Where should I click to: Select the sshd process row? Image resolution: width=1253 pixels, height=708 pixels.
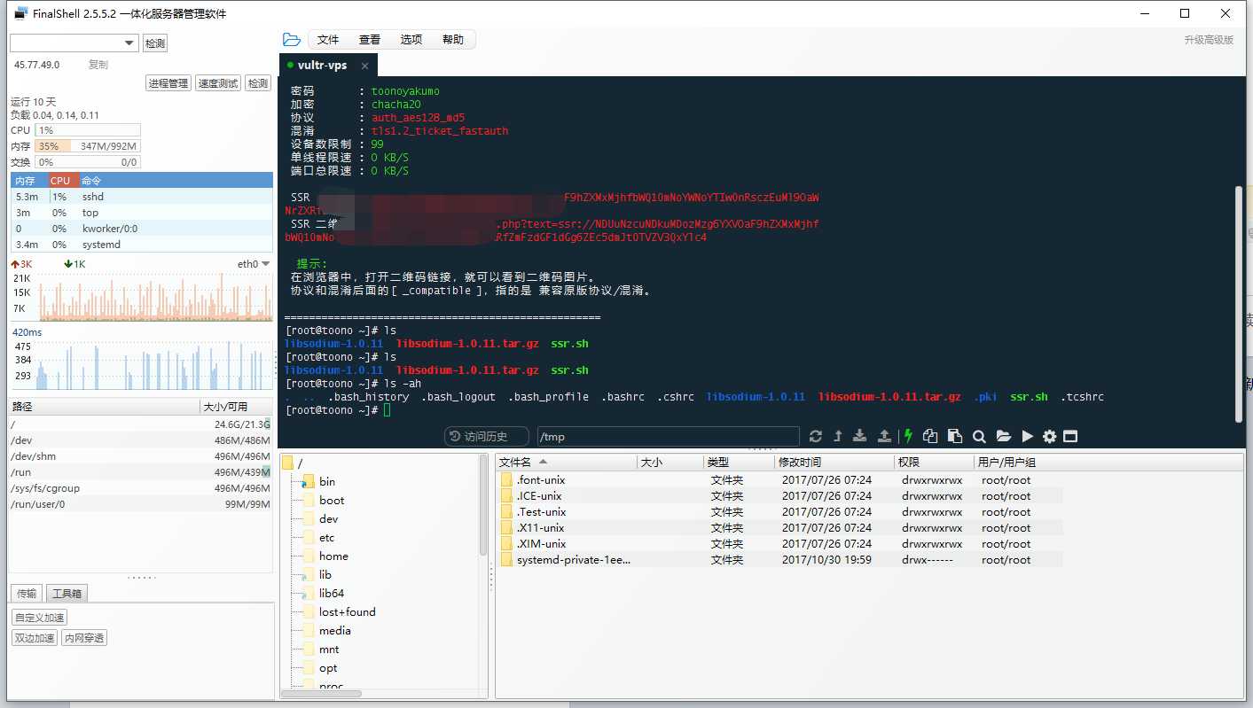[141, 197]
